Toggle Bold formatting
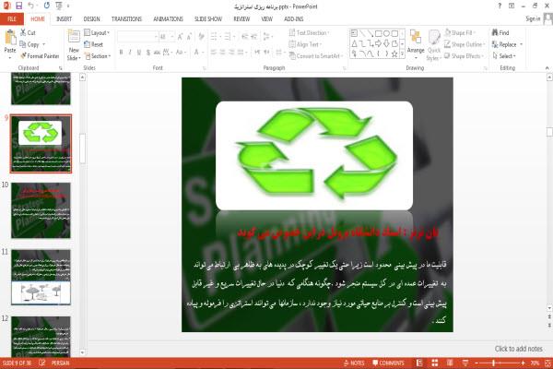This screenshot has width=553, height=369. click(x=121, y=53)
